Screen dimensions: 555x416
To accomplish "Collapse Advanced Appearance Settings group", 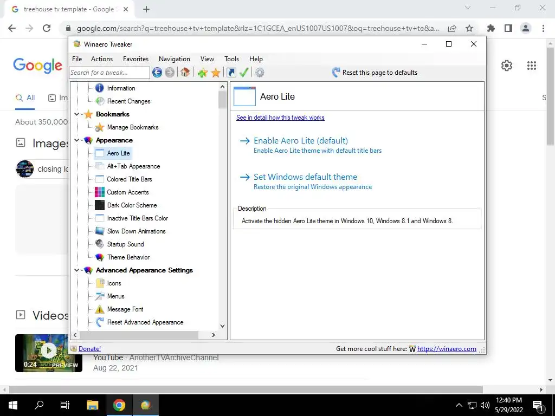I will (76, 270).
